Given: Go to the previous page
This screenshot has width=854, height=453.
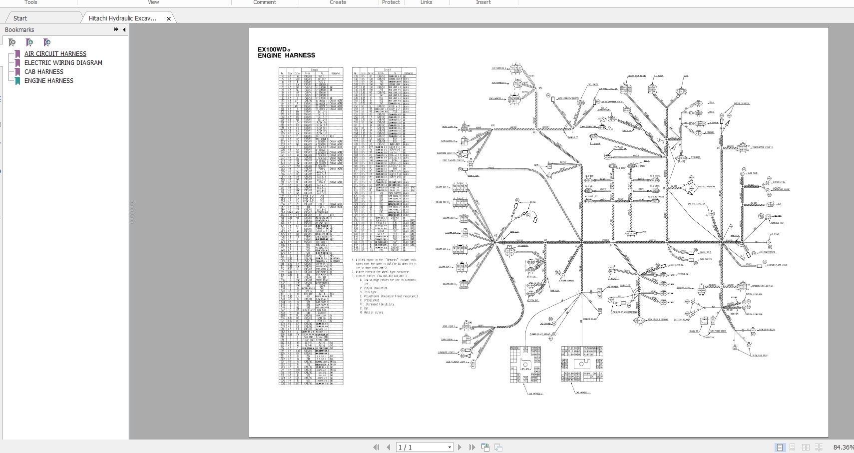Looking at the screenshot, I should (x=388, y=447).
